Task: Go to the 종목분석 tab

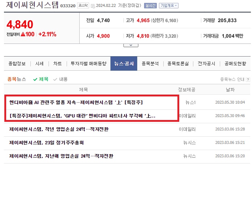Action: click(150, 63)
